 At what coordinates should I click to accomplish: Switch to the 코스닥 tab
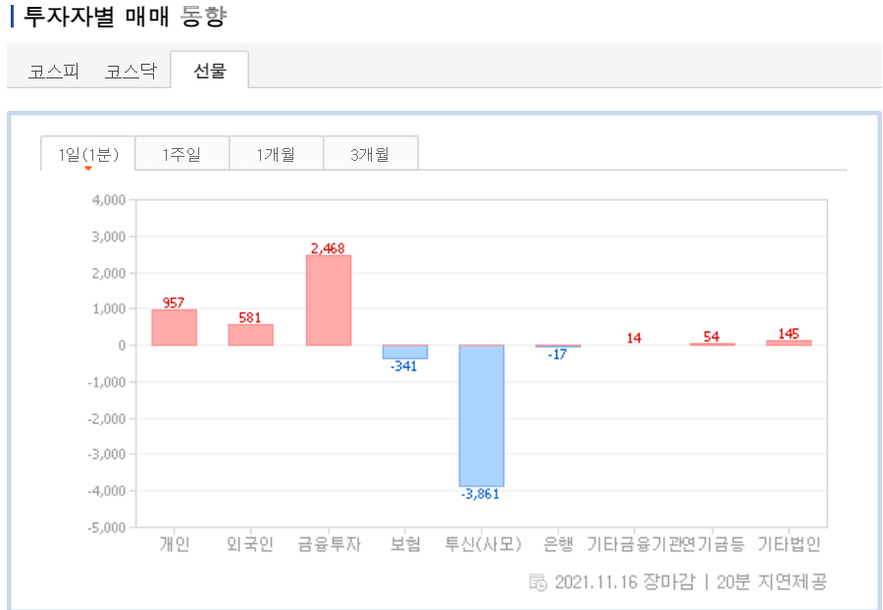[130, 72]
